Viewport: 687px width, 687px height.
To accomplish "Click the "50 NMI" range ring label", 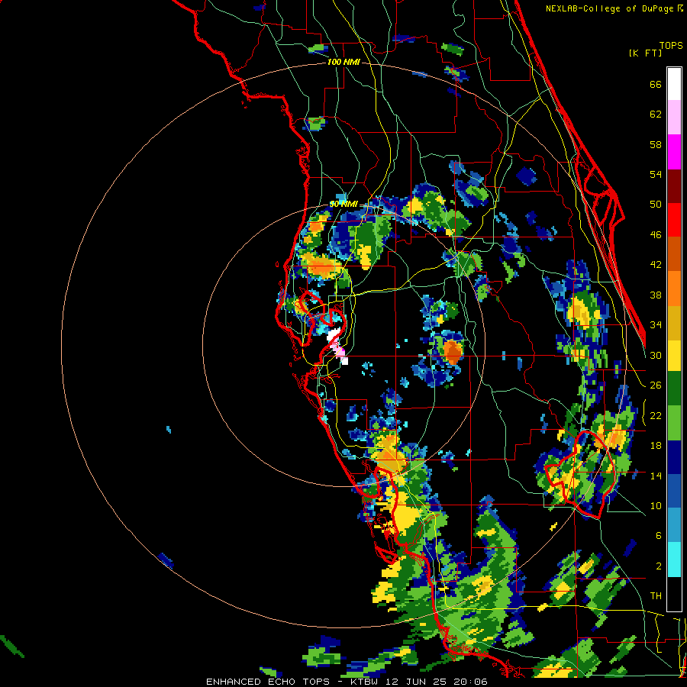I will coord(343,204).
